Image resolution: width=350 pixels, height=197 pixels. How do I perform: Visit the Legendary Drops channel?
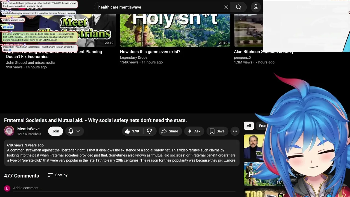[x=134, y=57]
